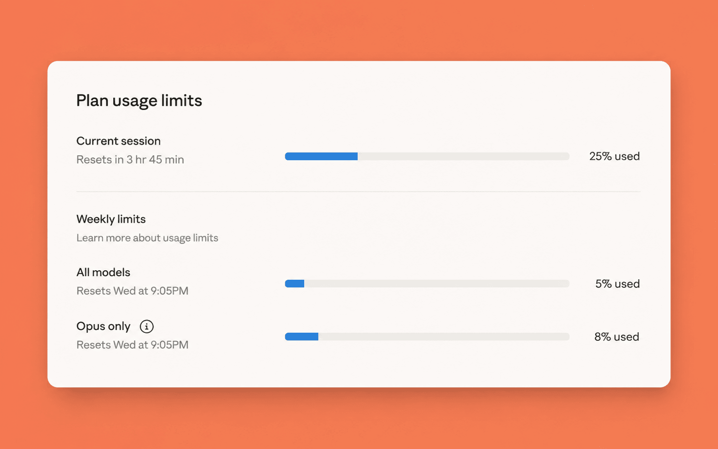Click the Opus only weekly usage bar

pos(427,337)
